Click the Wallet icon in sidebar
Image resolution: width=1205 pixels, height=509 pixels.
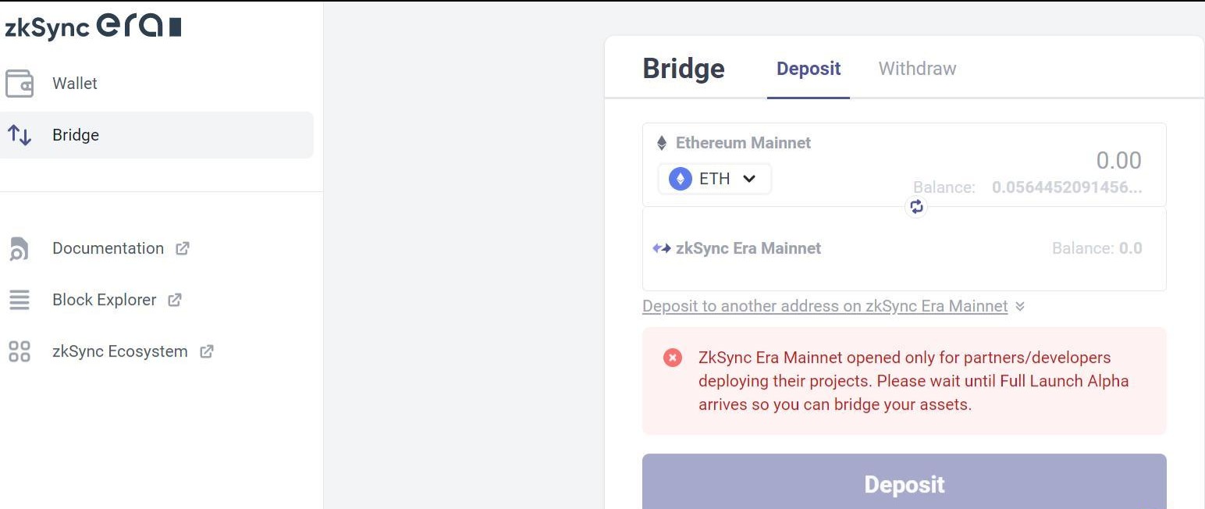point(20,84)
